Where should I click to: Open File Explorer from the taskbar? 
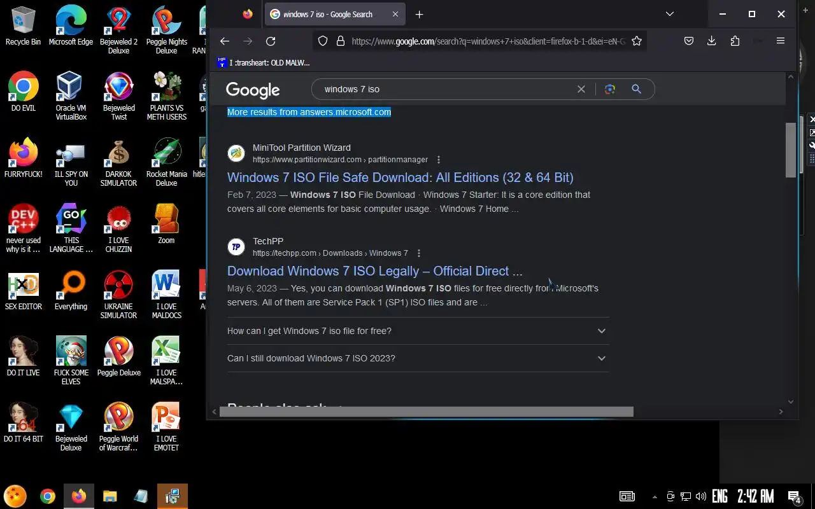(x=110, y=496)
